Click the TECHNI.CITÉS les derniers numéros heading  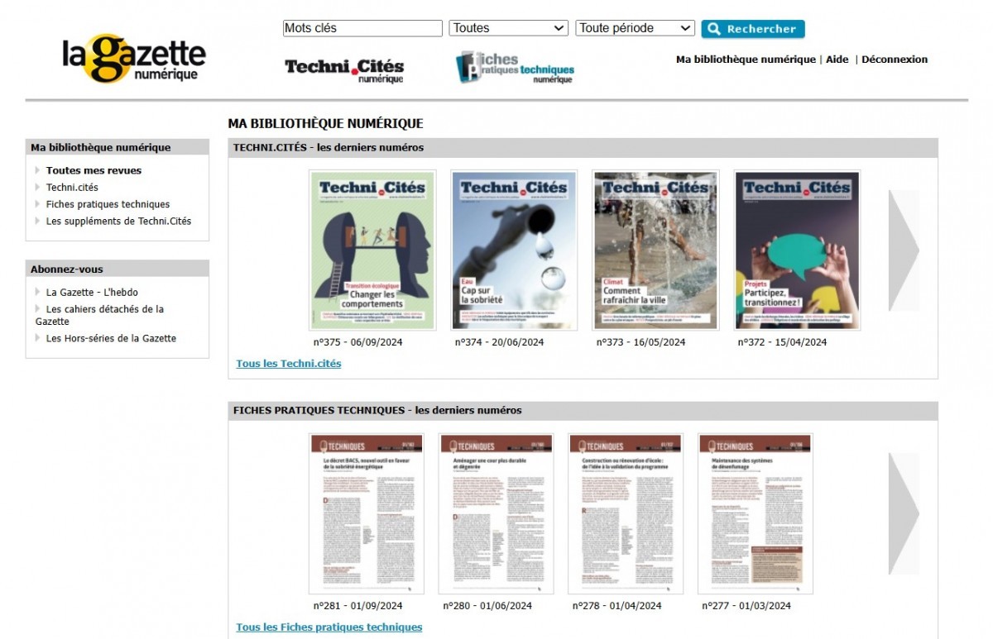tap(329, 148)
